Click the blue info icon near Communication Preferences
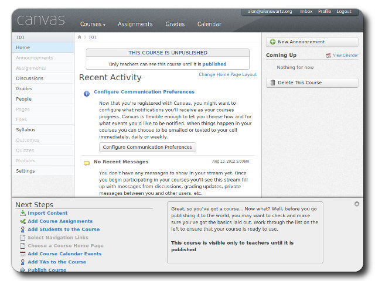375x281 pixels. [87, 93]
